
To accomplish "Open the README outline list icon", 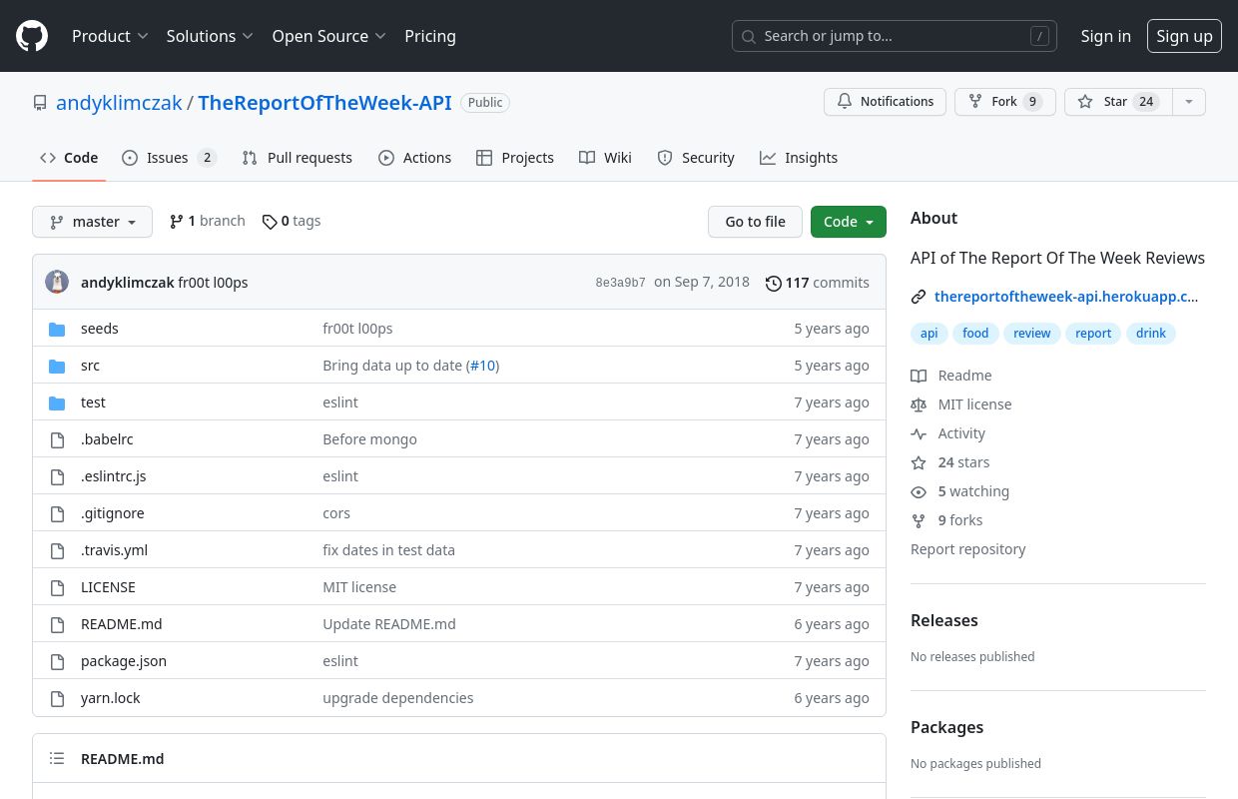I will coord(57,759).
